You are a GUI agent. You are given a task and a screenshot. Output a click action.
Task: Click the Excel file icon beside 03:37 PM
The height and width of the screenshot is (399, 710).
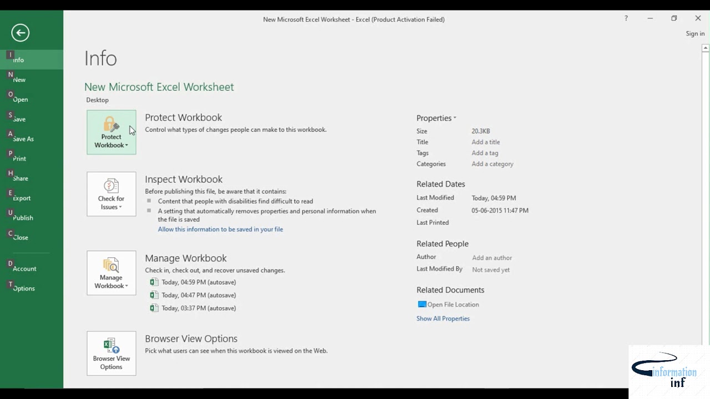click(154, 308)
